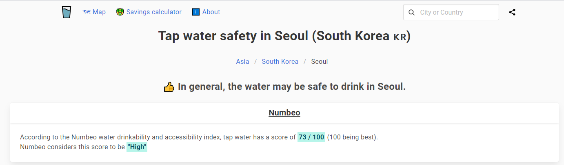Click the highlighted 73 / 100 score
The image size is (564, 165).
coord(311,137)
